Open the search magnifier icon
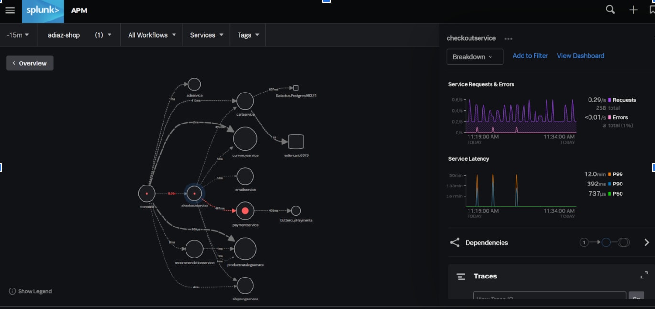 tap(611, 10)
